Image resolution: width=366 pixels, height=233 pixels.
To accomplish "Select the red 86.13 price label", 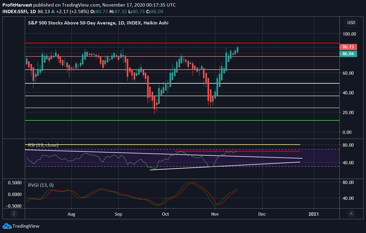I will pos(348,47).
